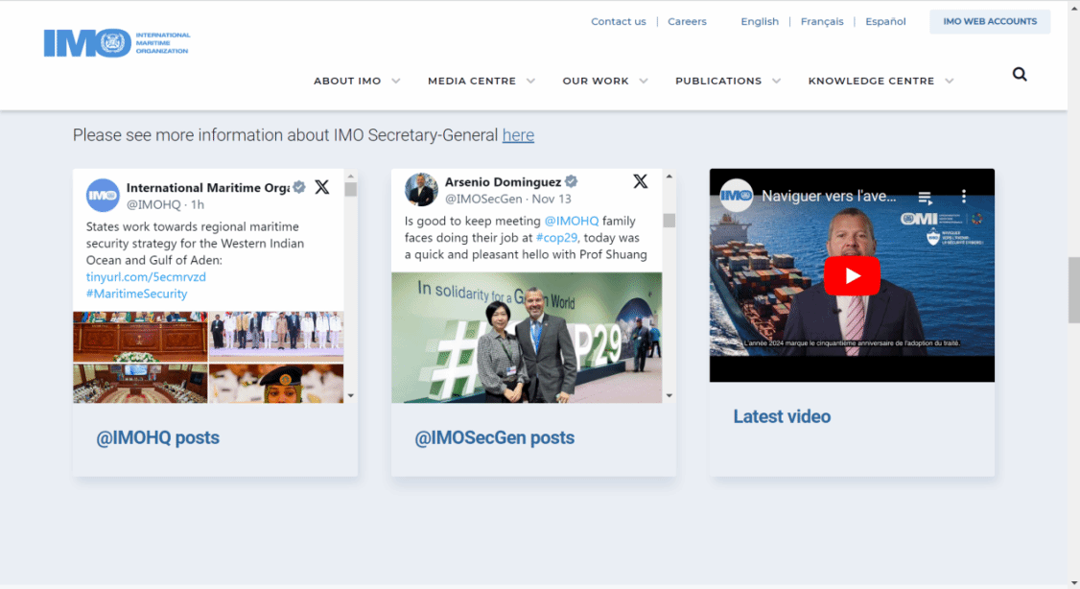Viewport: 1080px width, 589px height.
Task: Open the Our Work menu
Action: [x=604, y=81]
